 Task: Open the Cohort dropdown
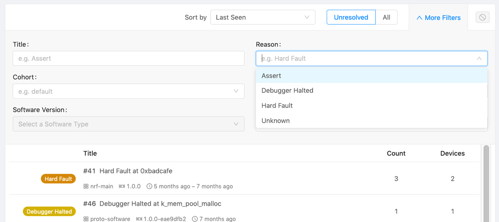[x=128, y=91]
